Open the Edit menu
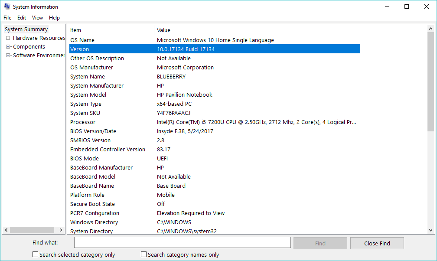The image size is (437, 261). (x=22, y=18)
